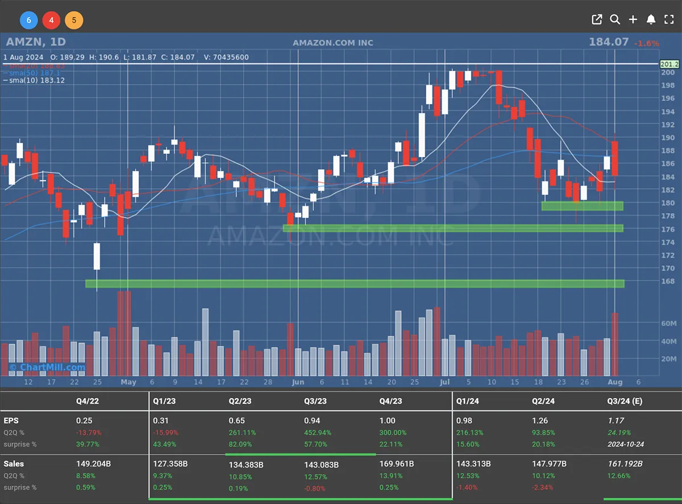
Task: Click sales value 143.083B
Action: [x=322, y=464]
